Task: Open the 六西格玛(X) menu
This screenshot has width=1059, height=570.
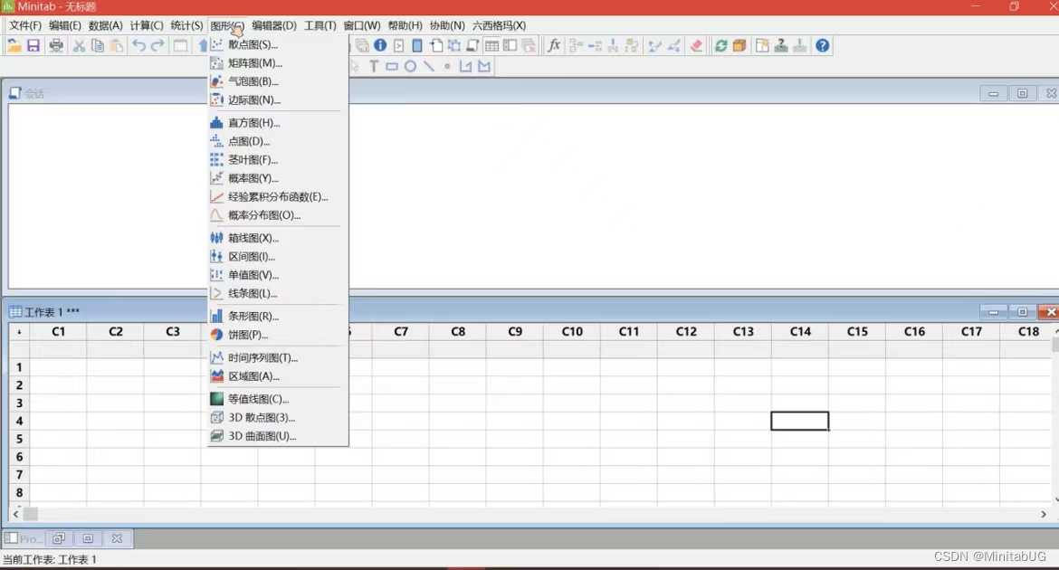Action: 499,25
